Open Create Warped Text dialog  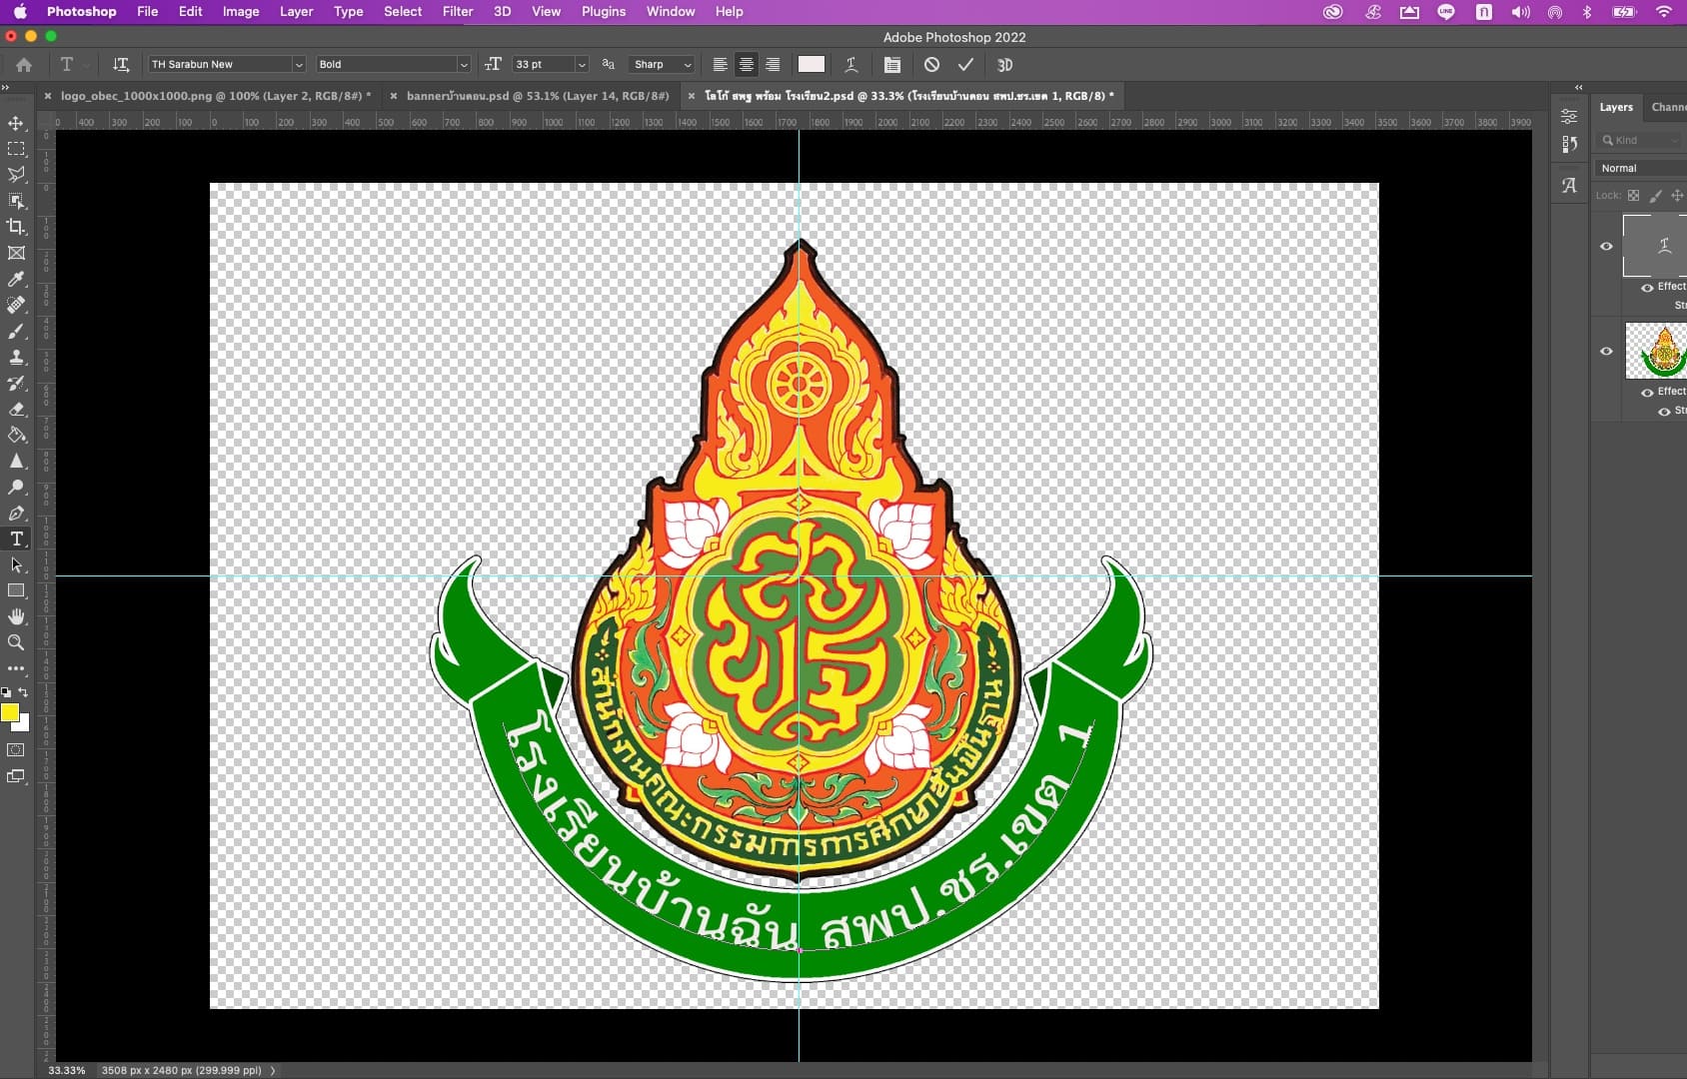pyautogui.click(x=850, y=64)
